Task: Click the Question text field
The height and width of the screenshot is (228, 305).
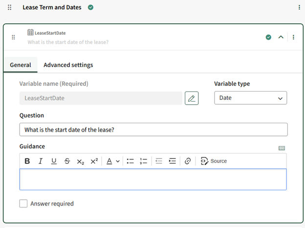Action: coord(153,130)
